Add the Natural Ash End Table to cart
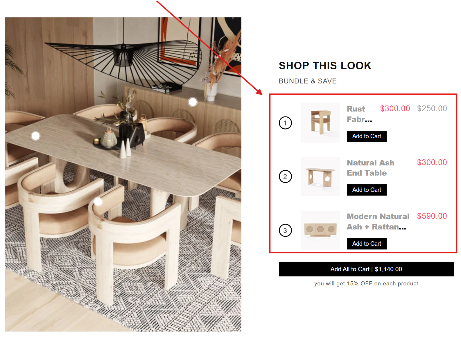This screenshot has width=461, height=339. (367, 190)
